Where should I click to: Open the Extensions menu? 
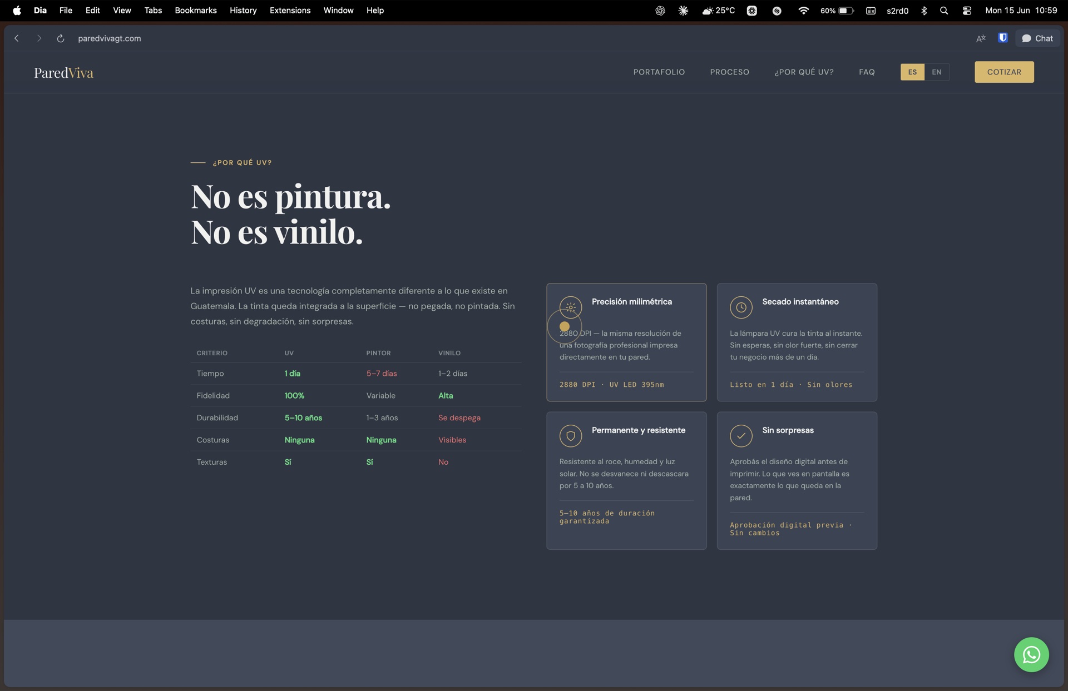coord(290,10)
